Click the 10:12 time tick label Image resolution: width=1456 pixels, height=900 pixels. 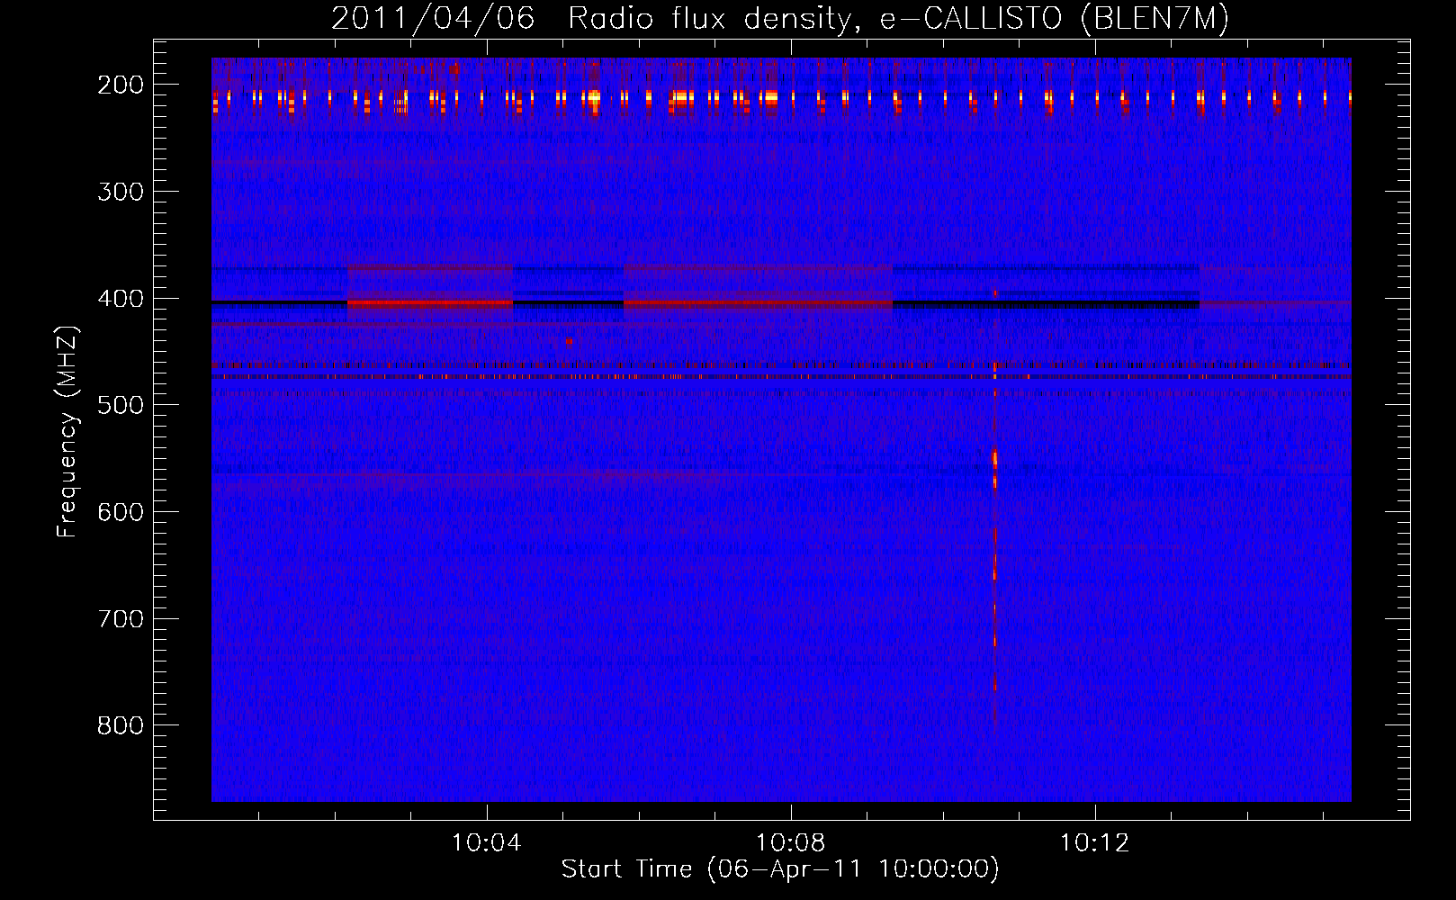pyautogui.click(x=1094, y=843)
